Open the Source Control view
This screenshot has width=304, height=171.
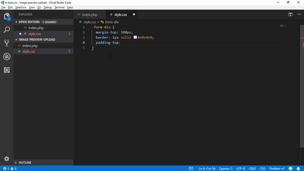point(7,43)
